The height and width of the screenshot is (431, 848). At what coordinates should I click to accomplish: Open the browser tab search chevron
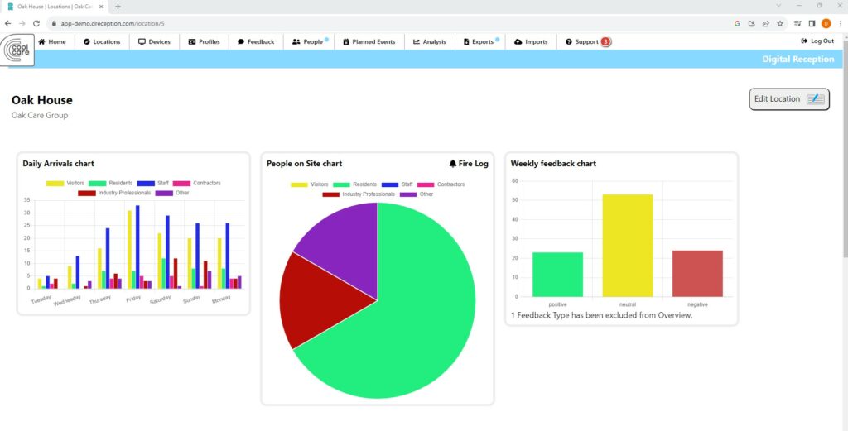[x=778, y=6]
